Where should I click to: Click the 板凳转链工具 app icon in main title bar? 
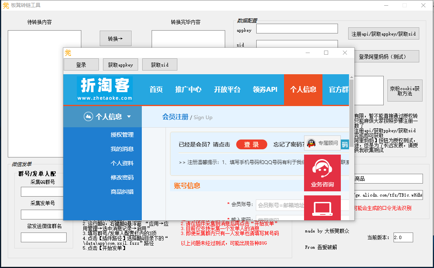[x=6, y=5]
